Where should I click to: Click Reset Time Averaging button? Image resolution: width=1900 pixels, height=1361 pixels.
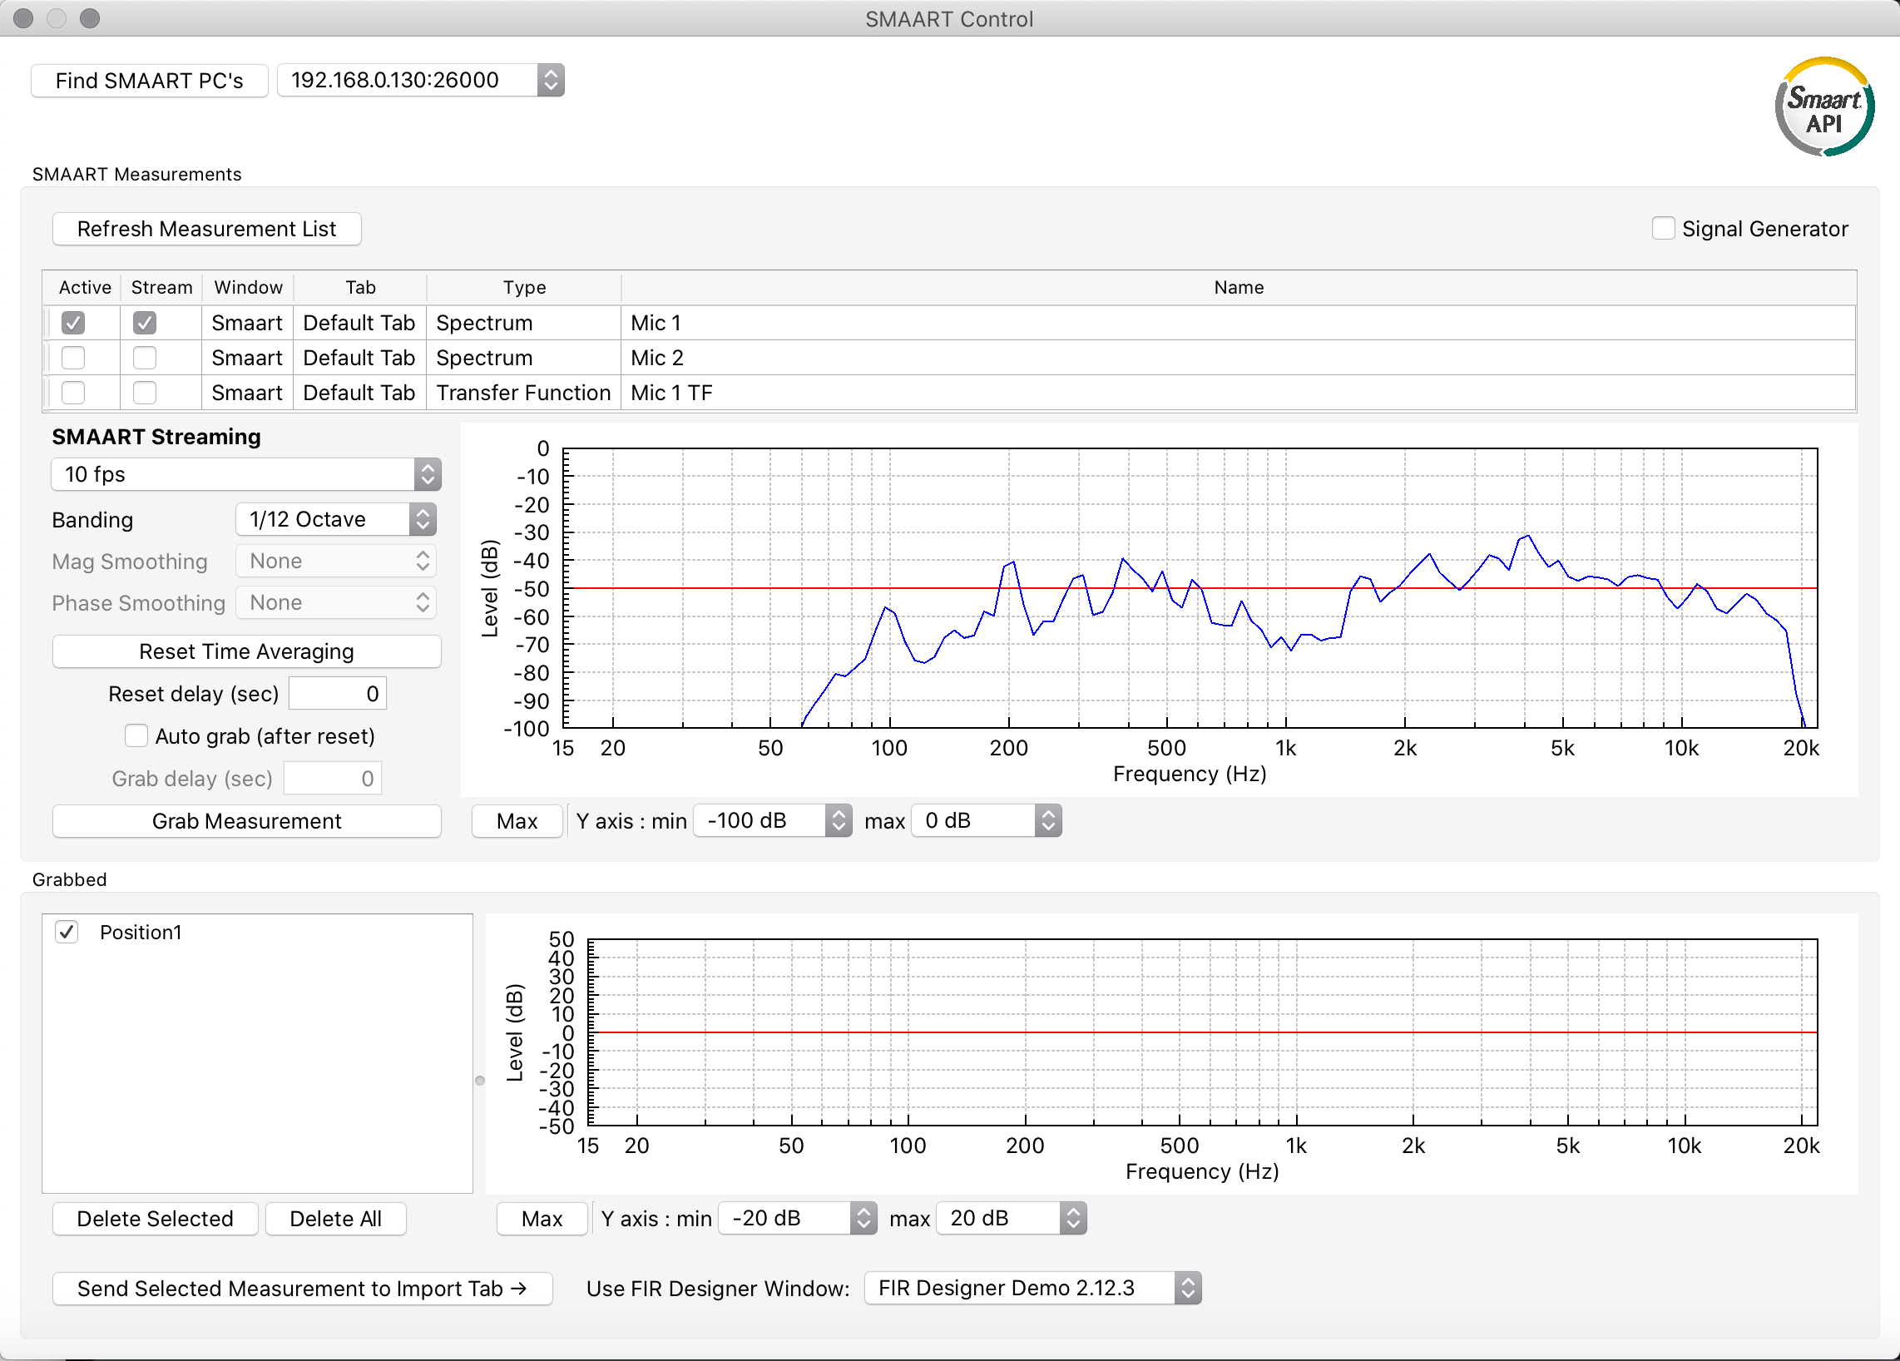click(x=246, y=651)
